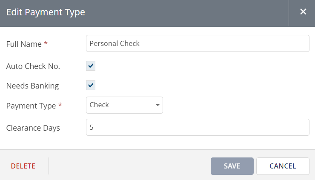Click the Needs Banking label
Viewport: 315px width, 180px height.
pos(32,86)
